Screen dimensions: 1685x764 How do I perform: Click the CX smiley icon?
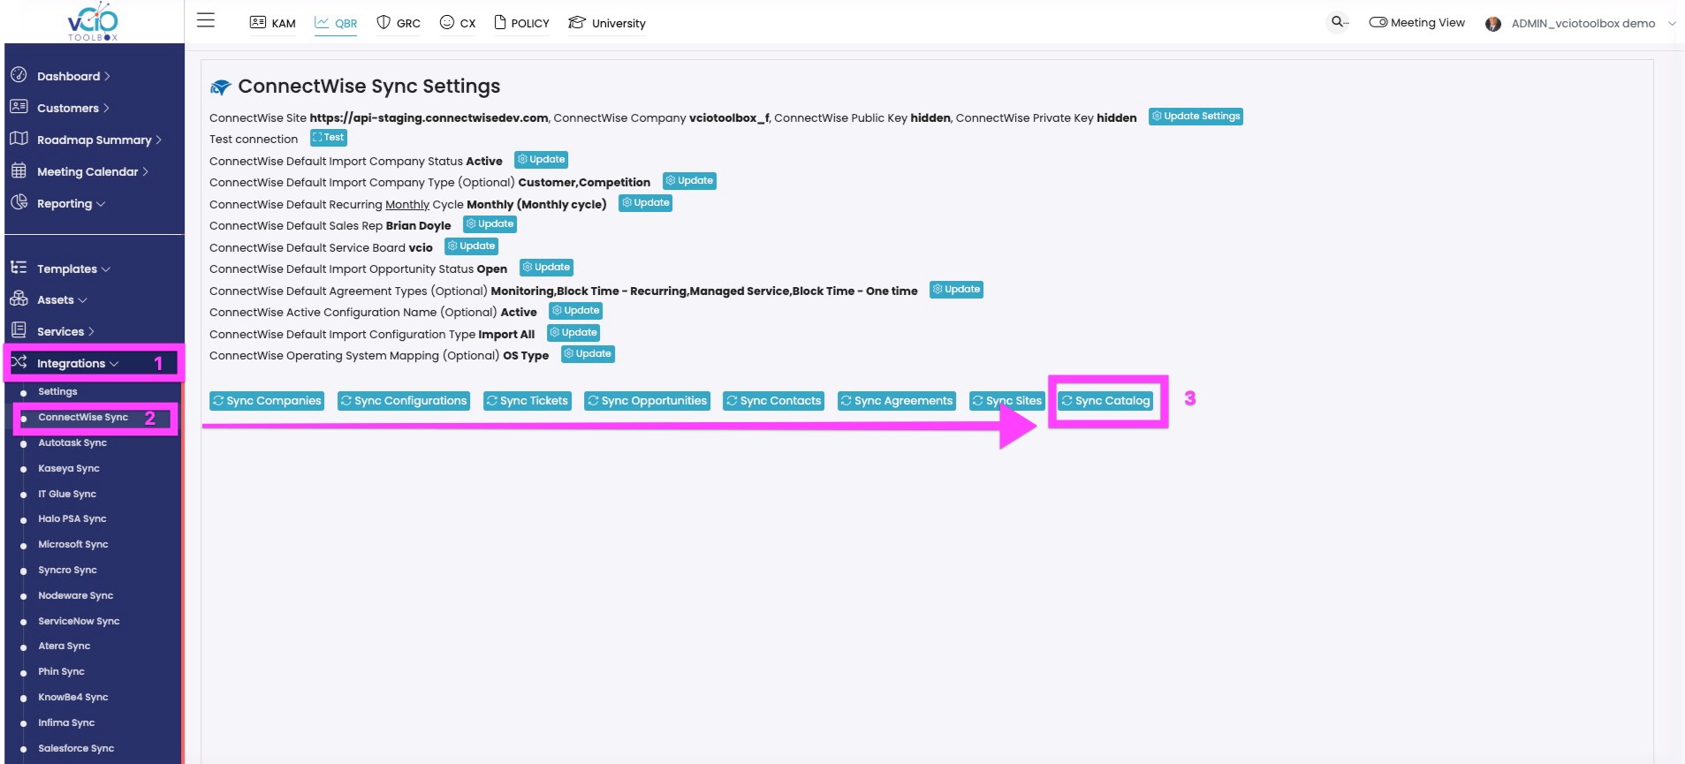pyautogui.click(x=447, y=22)
